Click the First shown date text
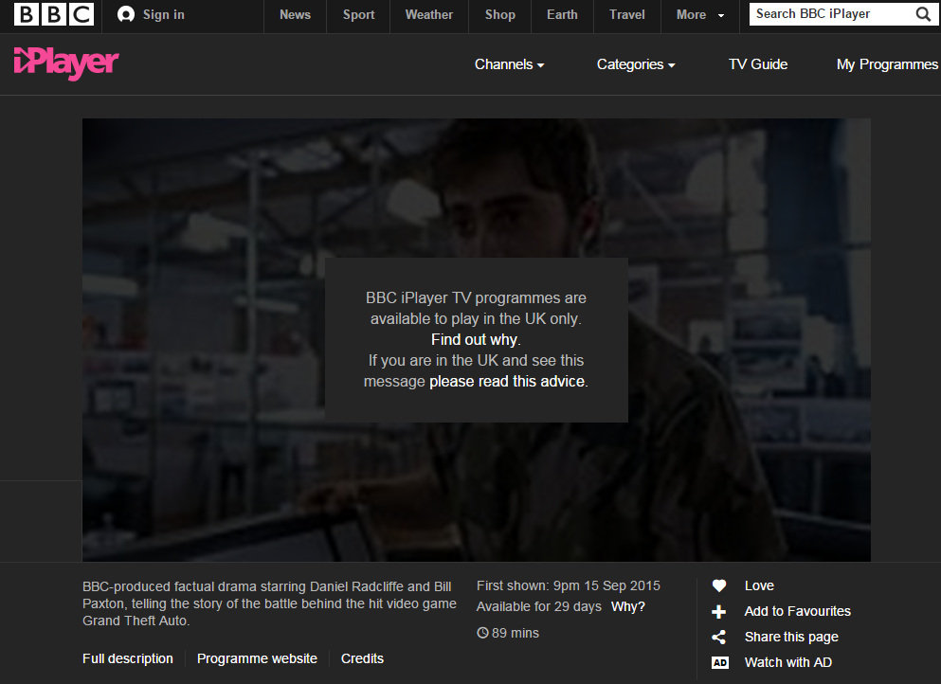The image size is (941, 684). pyautogui.click(x=569, y=585)
